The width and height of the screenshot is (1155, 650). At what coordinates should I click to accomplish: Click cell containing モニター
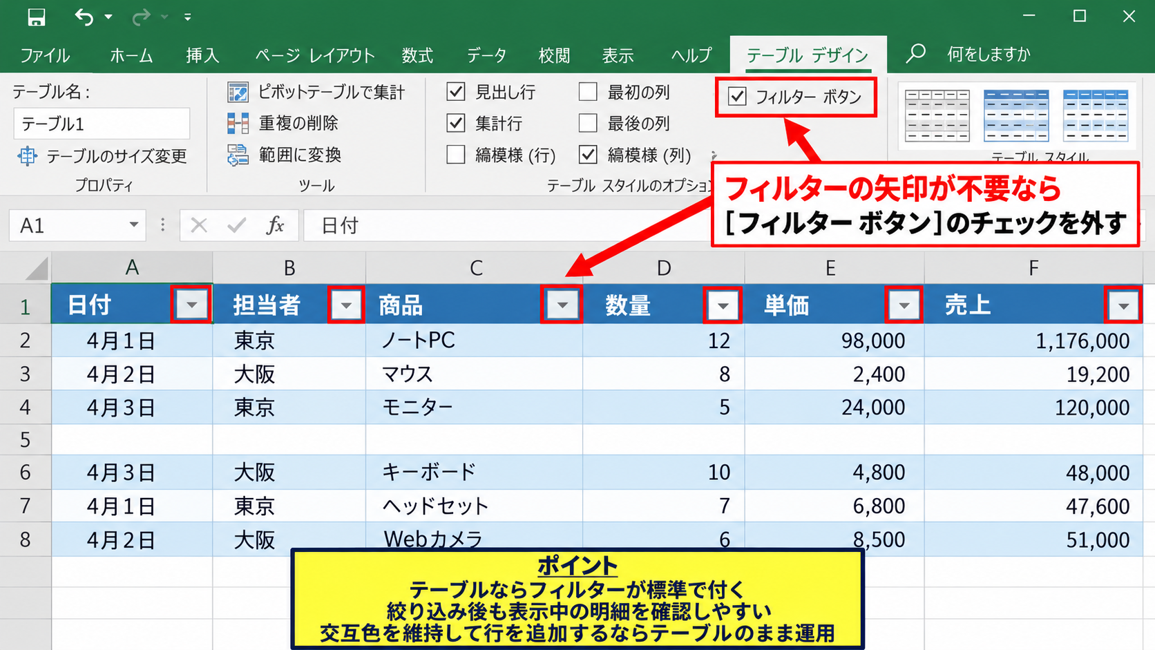pos(474,407)
